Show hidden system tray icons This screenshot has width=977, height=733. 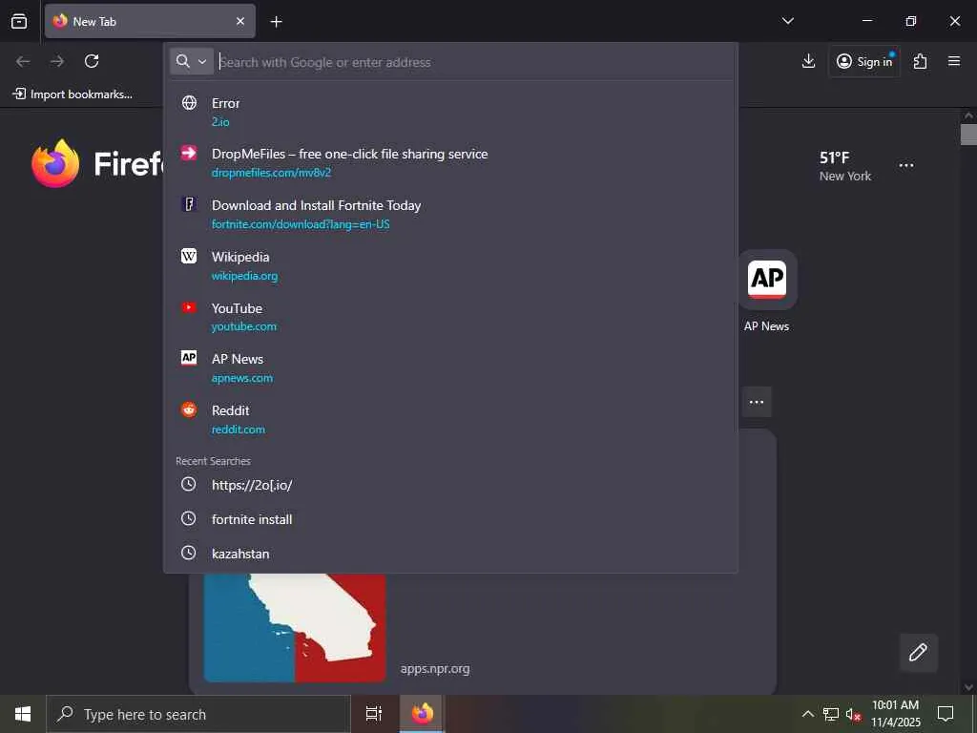(x=807, y=714)
